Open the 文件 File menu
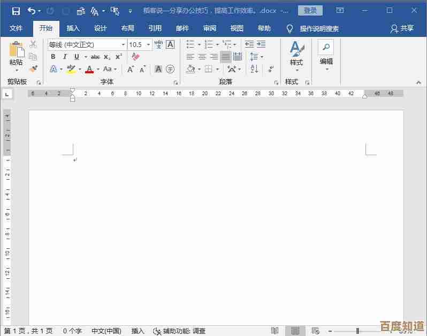 tap(16, 28)
